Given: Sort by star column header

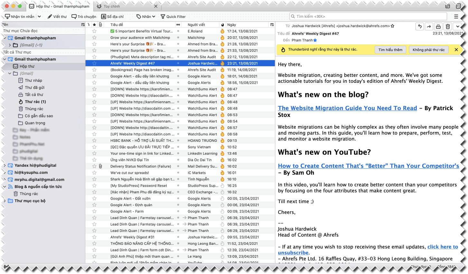Looking at the screenshot, I should [94, 25].
